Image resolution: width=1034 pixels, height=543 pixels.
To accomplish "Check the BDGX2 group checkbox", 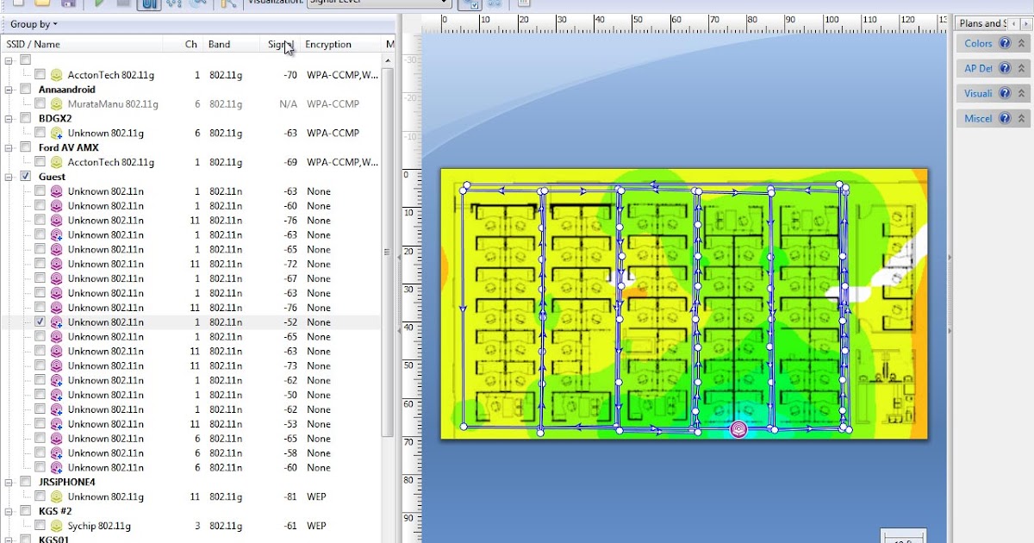I will coord(26,118).
